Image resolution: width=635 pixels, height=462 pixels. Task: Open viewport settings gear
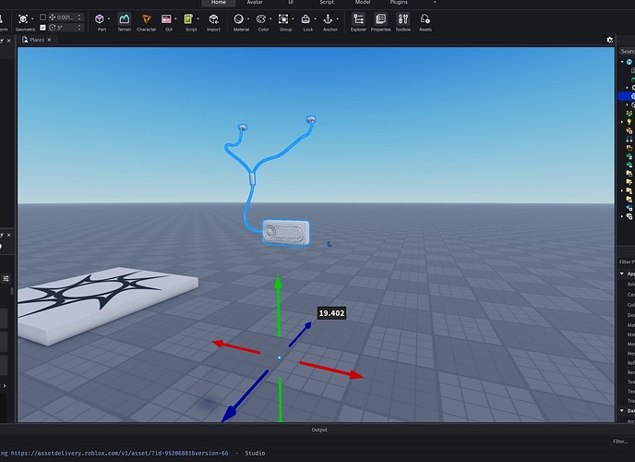pos(610,40)
